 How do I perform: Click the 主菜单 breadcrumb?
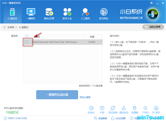[11, 27]
